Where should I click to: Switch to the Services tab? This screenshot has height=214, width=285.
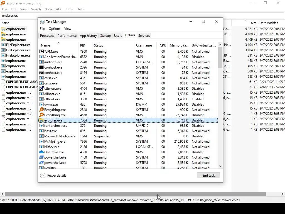[x=144, y=36]
